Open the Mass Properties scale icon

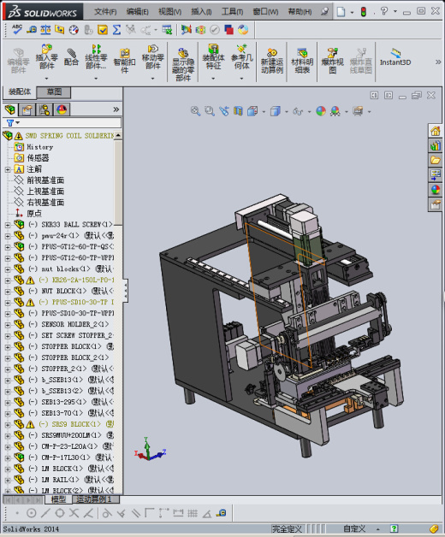[45, 30]
